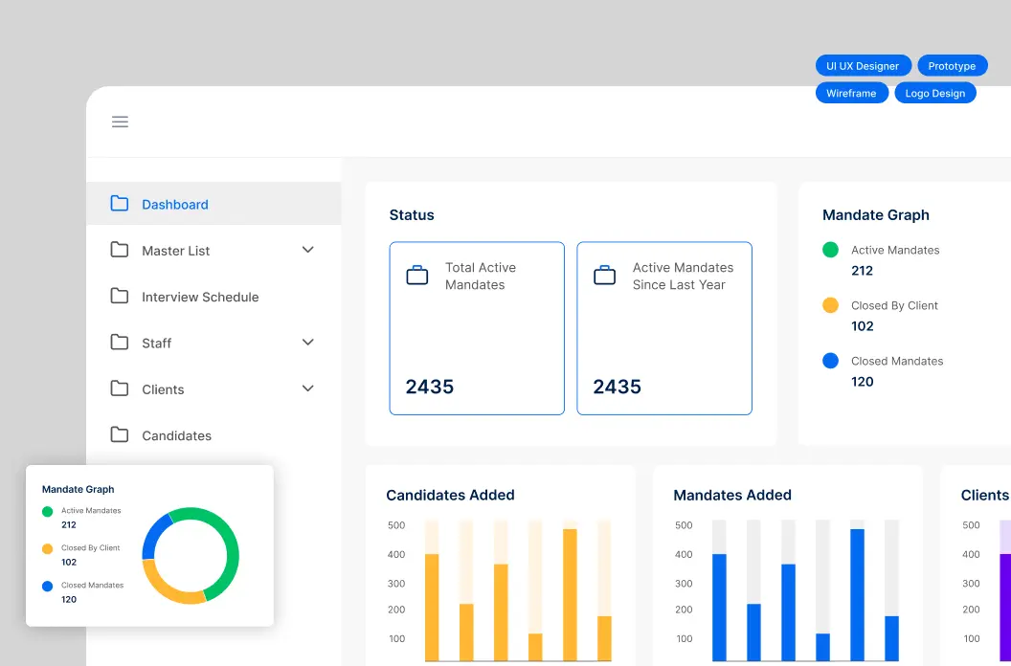Click the Wireframe tag pill
This screenshot has width=1011, height=666.
point(851,93)
